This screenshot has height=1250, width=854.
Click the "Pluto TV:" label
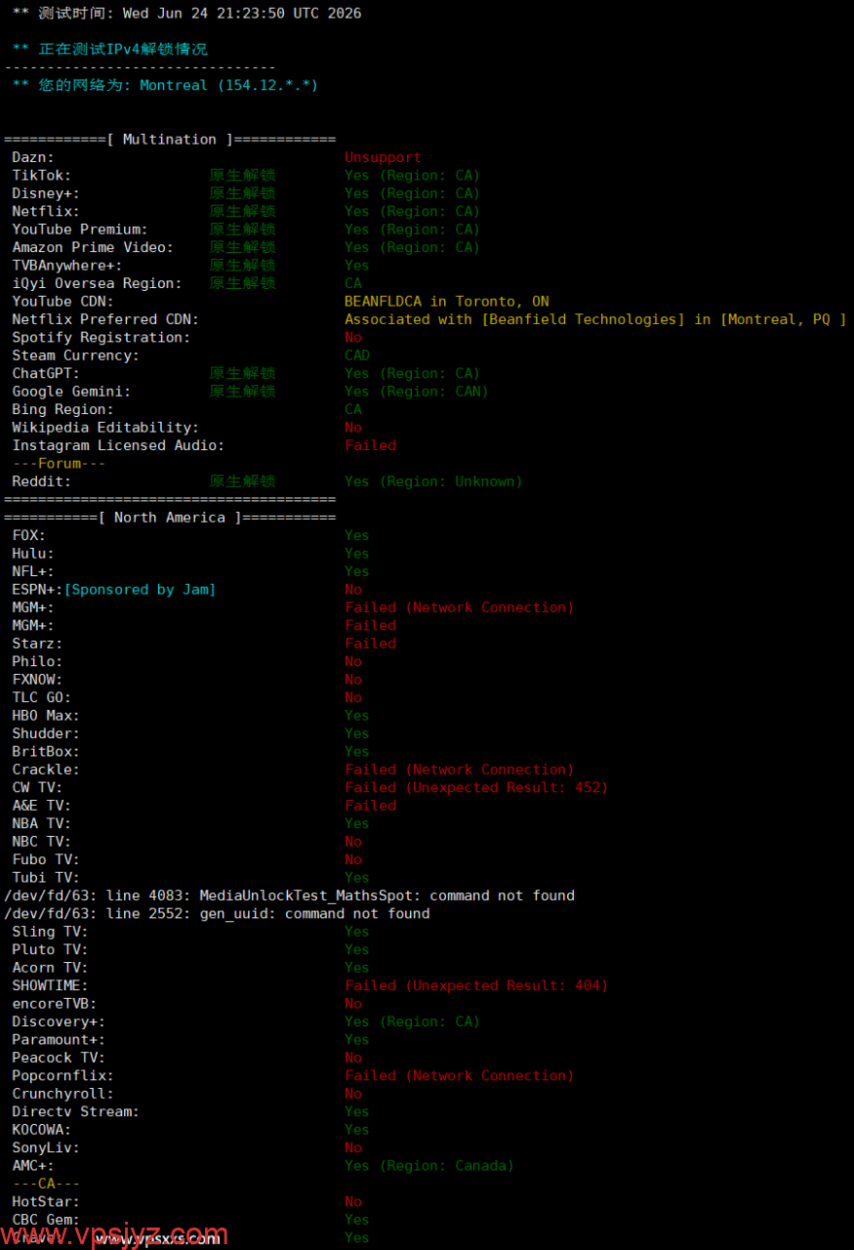pyautogui.click(x=50, y=950)
